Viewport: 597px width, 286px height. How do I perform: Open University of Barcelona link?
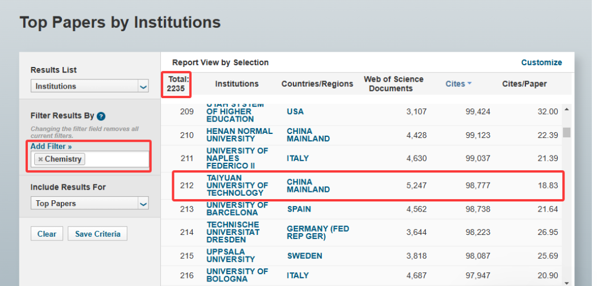pyautogui.click(x=237, y=209)
